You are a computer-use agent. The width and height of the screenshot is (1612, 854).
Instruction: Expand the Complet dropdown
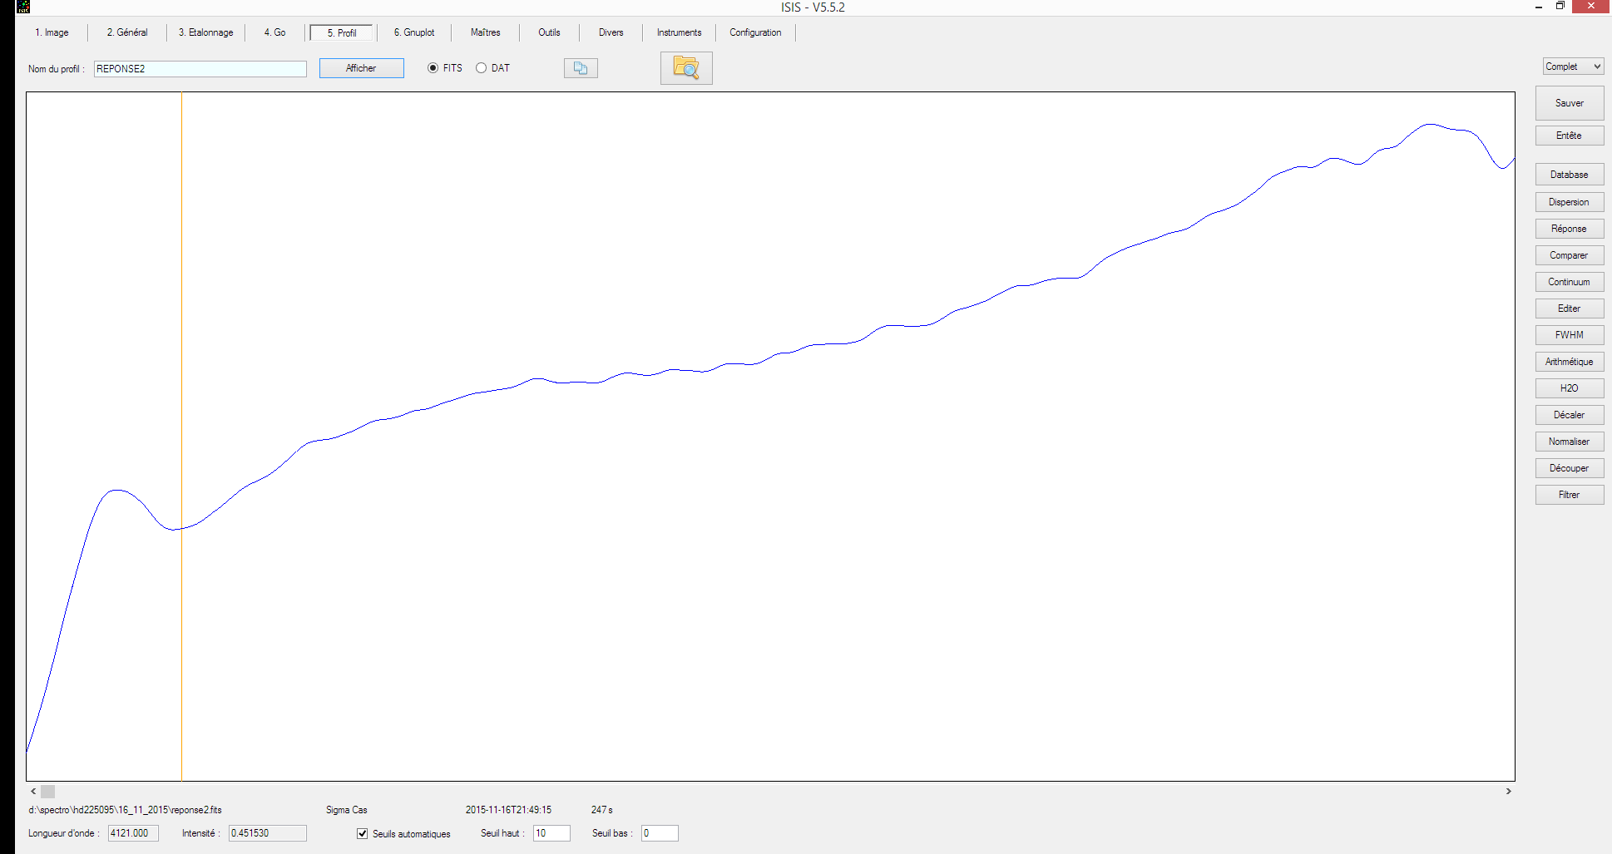[x=1573, y=67]
